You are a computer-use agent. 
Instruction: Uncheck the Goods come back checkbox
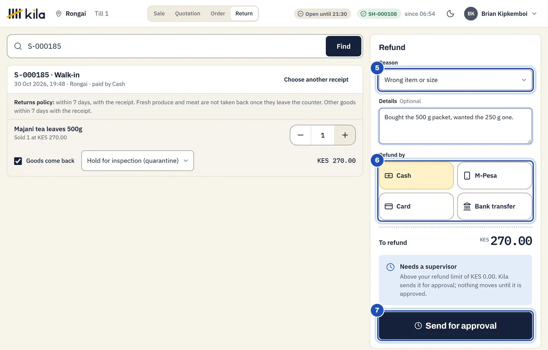pos(18,161)
